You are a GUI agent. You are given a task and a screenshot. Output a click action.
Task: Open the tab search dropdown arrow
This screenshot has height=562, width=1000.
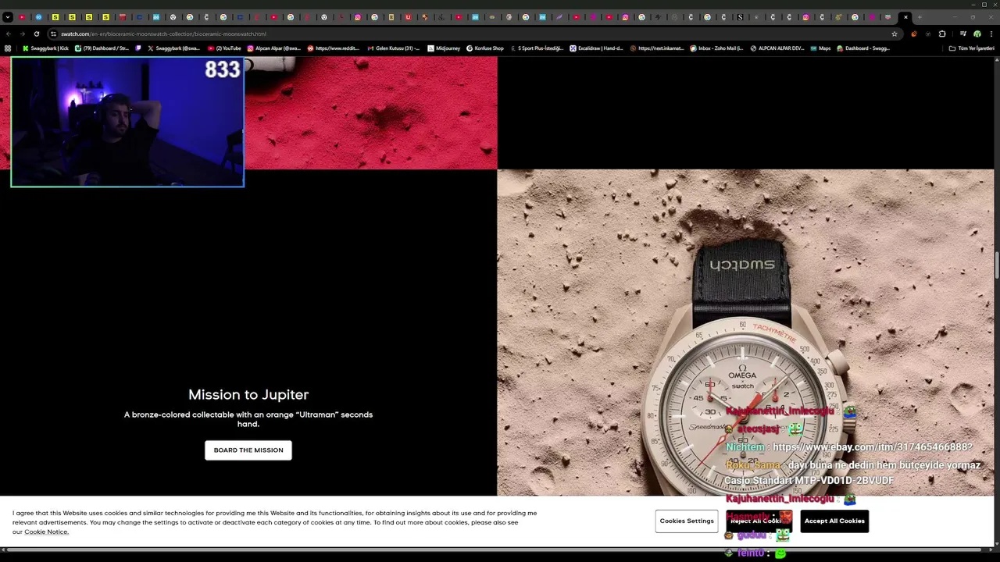(x=7, y=17)
